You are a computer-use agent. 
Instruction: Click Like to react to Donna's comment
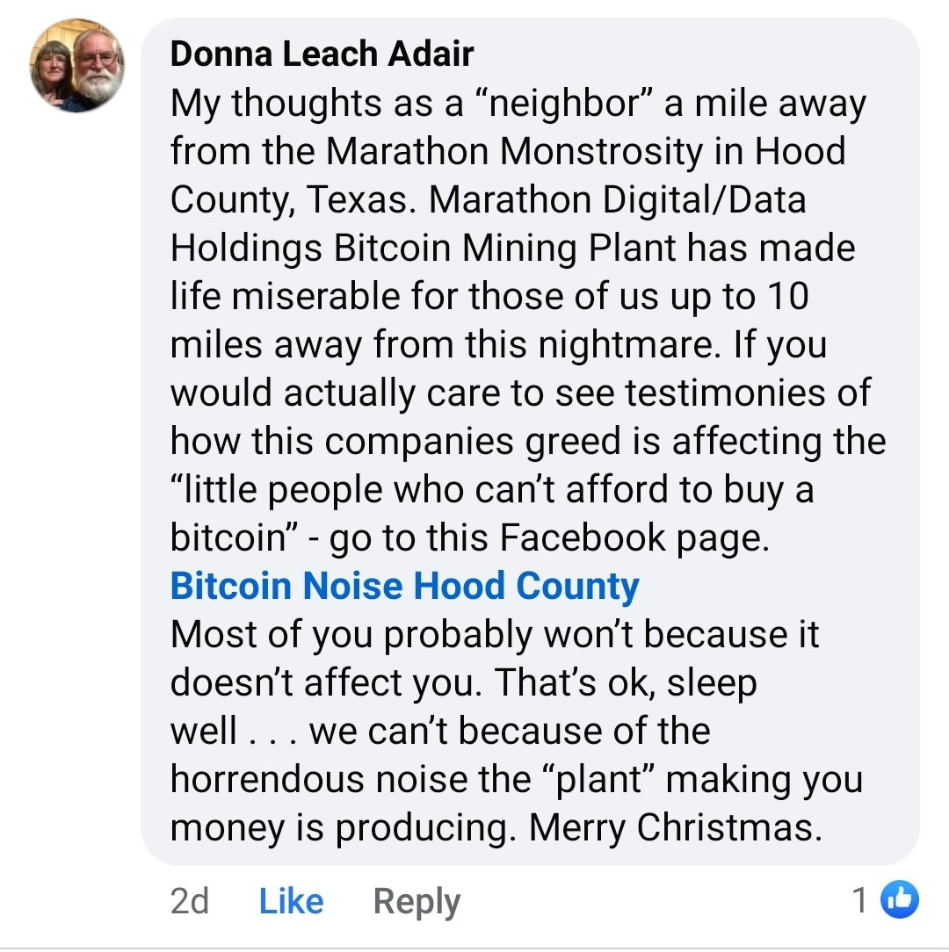292,900
